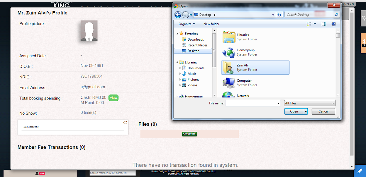Click the blue pencil edit icon
The height and width of the screenshot is (177, 366).
360,171
